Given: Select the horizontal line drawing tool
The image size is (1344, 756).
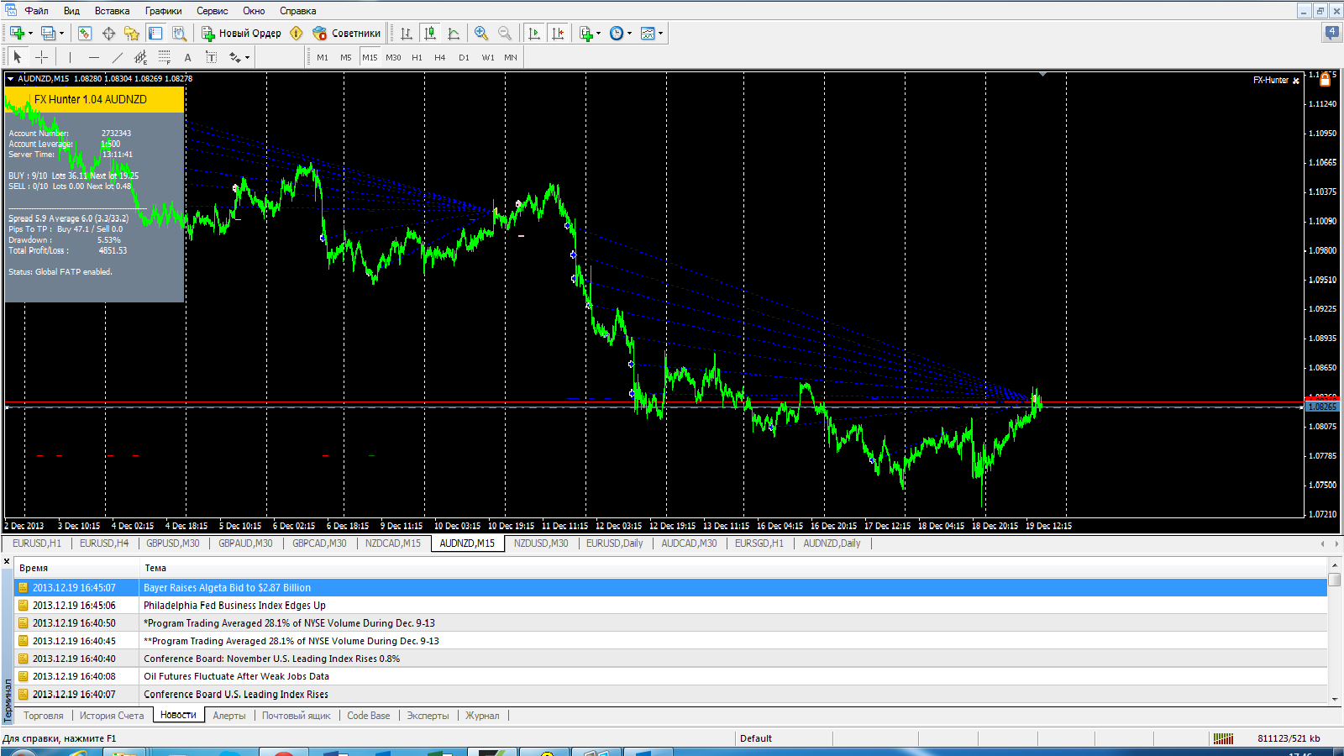Looking at the screenshot, I should pyautogui.click(x=93, y=57).
